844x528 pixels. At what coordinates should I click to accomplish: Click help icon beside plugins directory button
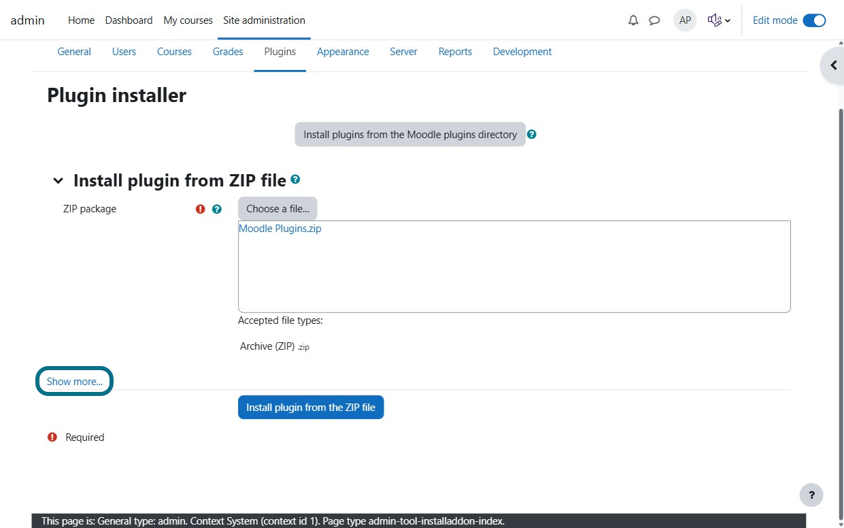(x=532, y=134)
